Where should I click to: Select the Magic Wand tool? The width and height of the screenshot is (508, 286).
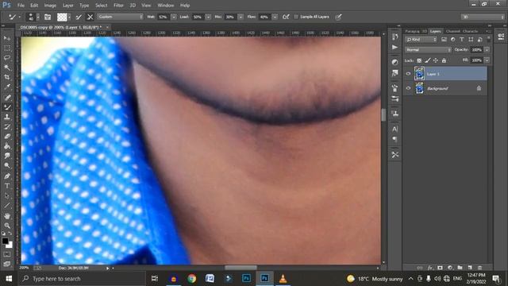tap(7, 68)
